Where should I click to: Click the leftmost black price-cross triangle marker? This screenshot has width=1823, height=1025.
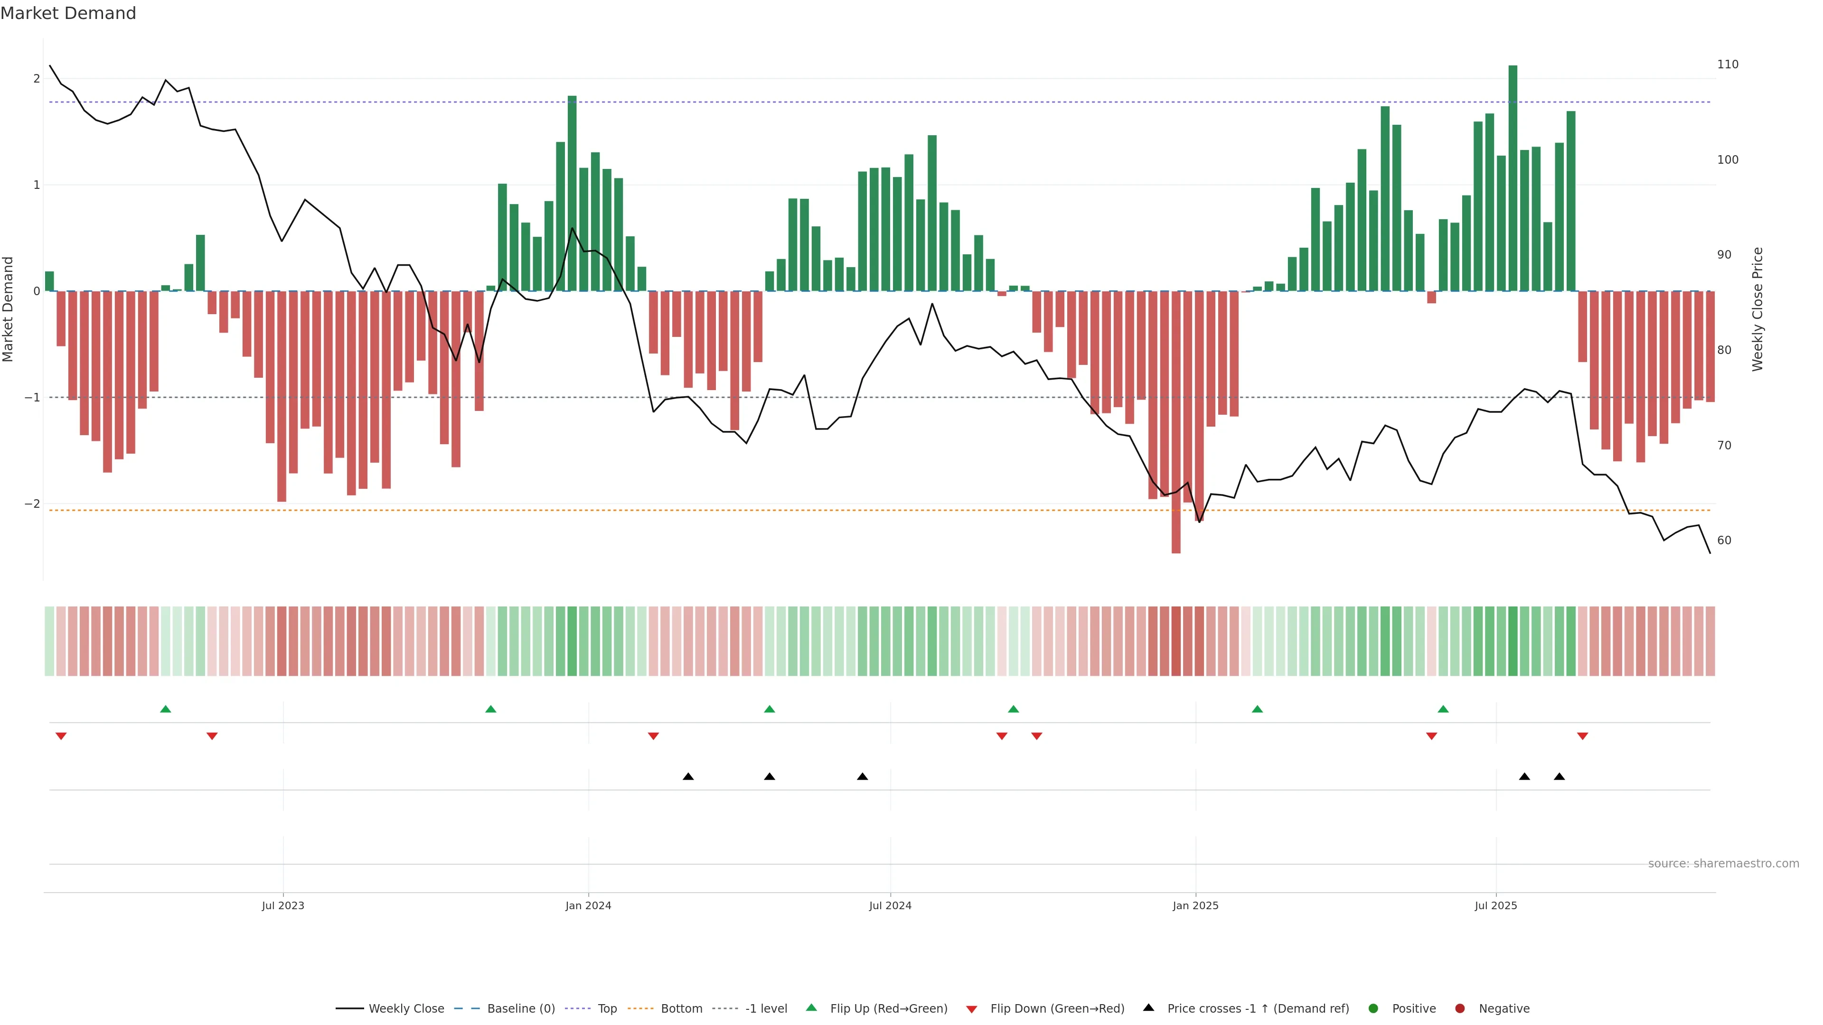pyautogui.click(x=688, y=776)
